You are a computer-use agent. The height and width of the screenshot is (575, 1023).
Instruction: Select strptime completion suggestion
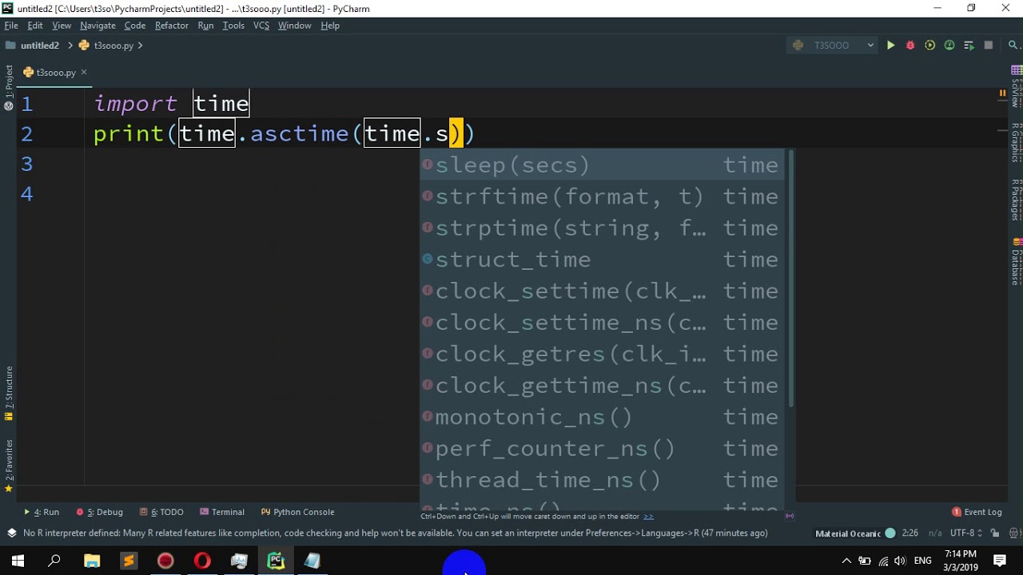pos(601,228)
